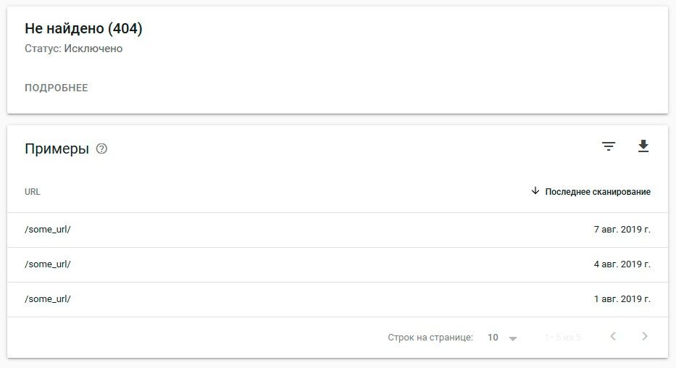Sort by Последнее сканирование column header
676x368 pixels.
tap(598, 192)
